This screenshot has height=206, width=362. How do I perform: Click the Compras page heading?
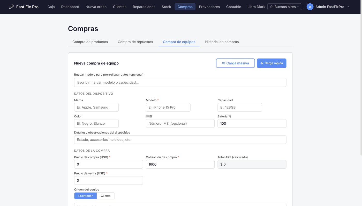click(83, 29)
